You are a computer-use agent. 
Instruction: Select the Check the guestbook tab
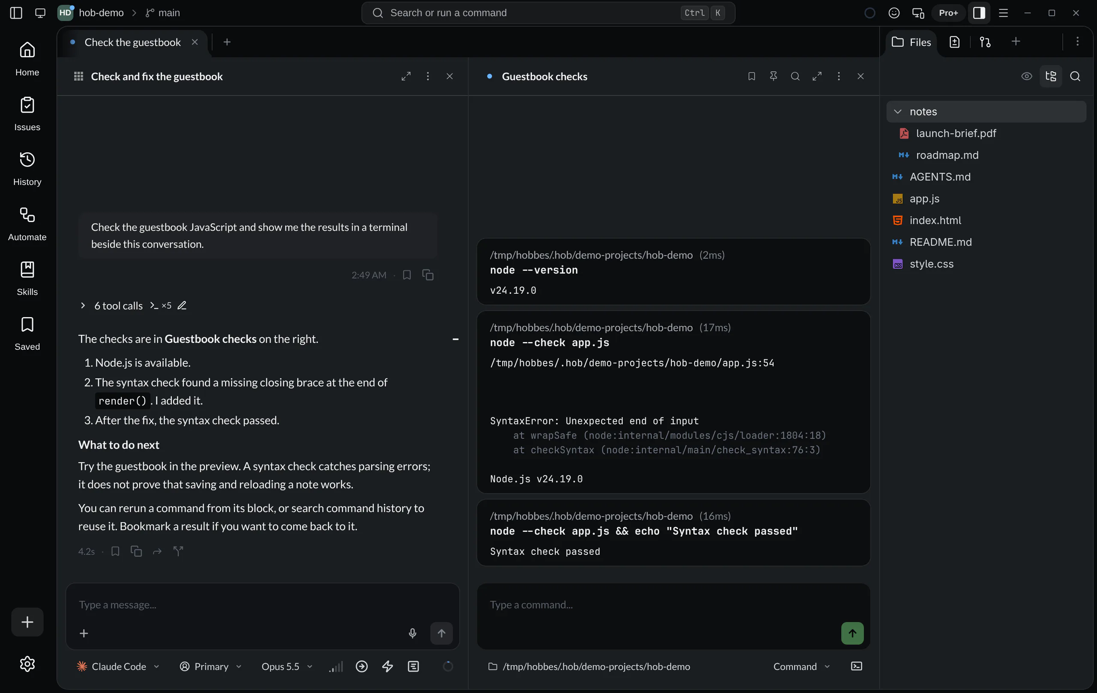[132, 42]
